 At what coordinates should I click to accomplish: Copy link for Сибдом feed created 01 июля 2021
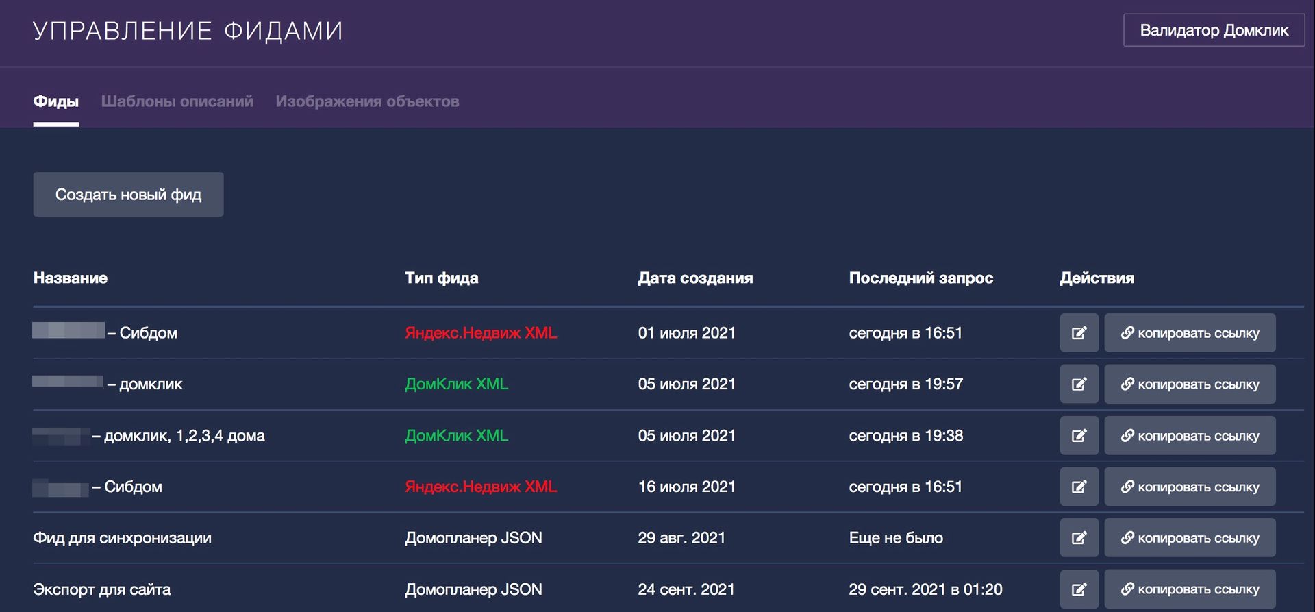click(1190, 333)
